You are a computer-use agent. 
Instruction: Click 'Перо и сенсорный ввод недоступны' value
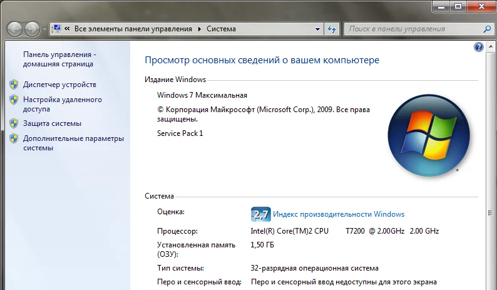[344, 282]
